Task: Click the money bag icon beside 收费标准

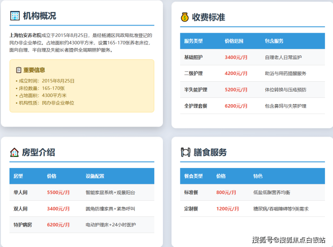Action: point(184,17)
